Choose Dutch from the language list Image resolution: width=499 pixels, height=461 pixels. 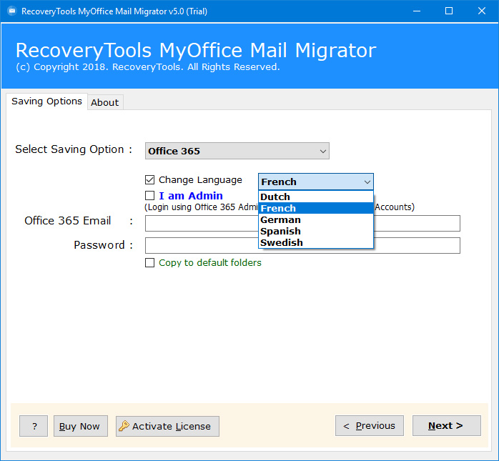click(x=316, y=197)
